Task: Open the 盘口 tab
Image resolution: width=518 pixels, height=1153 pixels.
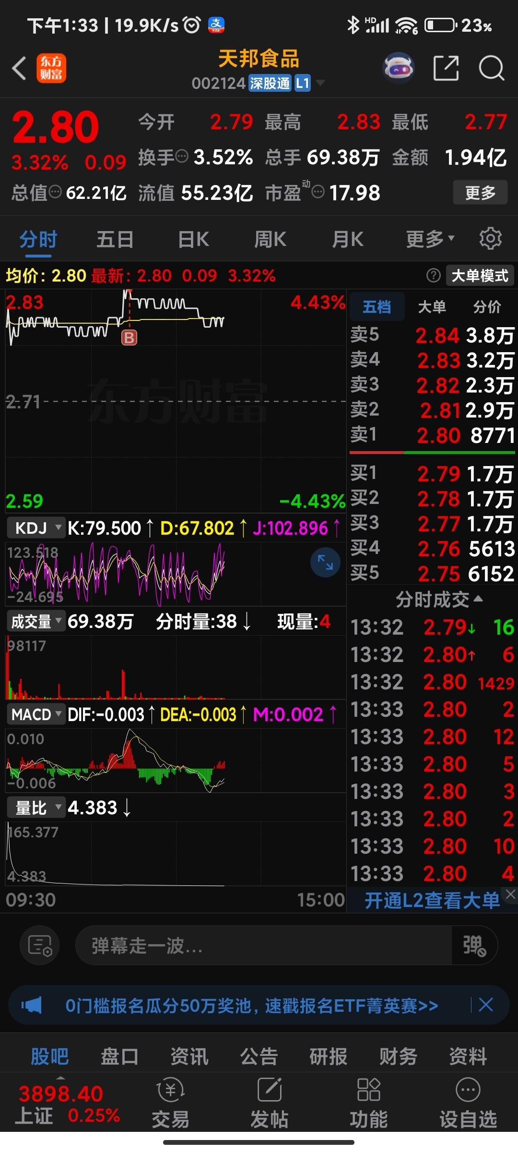Action: 119,1055
